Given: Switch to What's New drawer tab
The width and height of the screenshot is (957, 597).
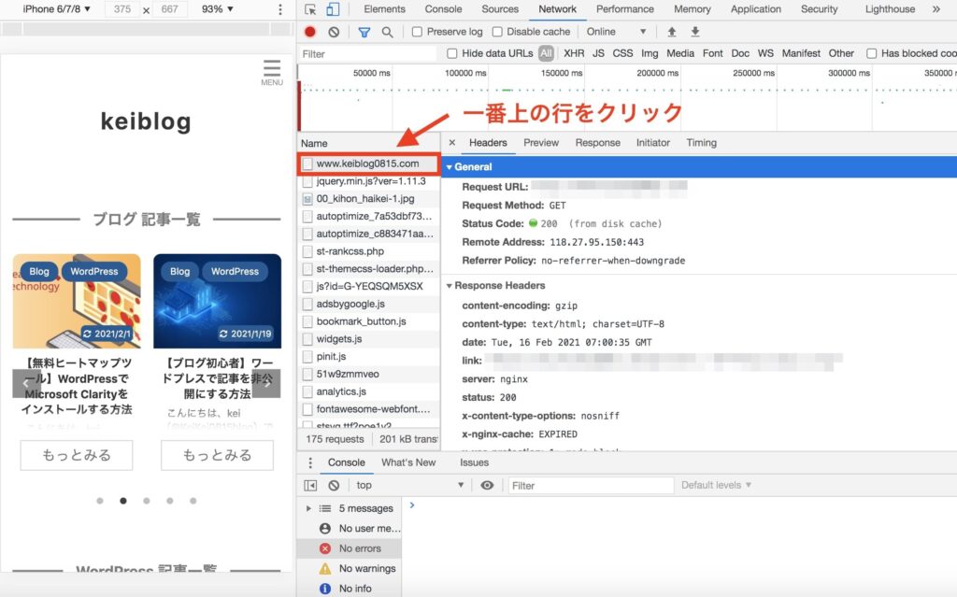Looking at the screenshot, I should tap(408, 462).
